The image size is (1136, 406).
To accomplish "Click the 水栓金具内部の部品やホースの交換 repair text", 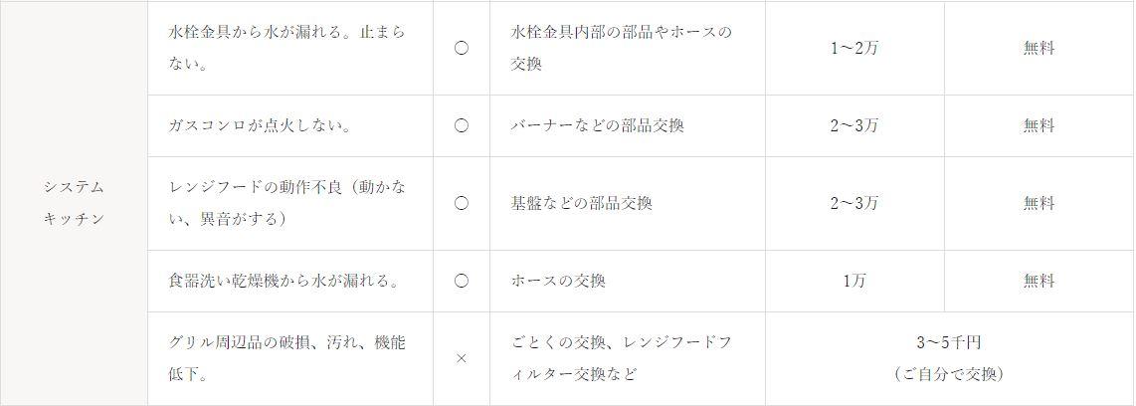I will pyautogui.click(x=621, y=48).
